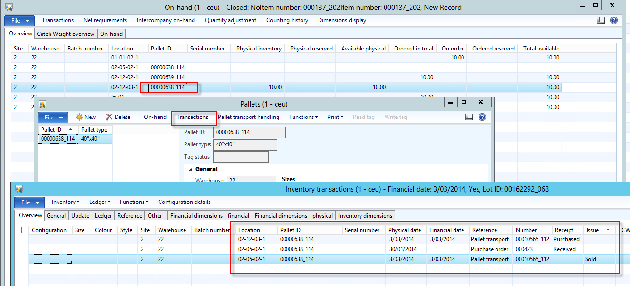Switch to Catch Weight overview tab
This screenshot has height=286, width=630.
66,34
